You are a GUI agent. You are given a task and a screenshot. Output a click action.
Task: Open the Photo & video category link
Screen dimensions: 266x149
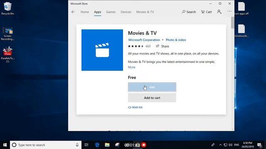coord(176,40)
